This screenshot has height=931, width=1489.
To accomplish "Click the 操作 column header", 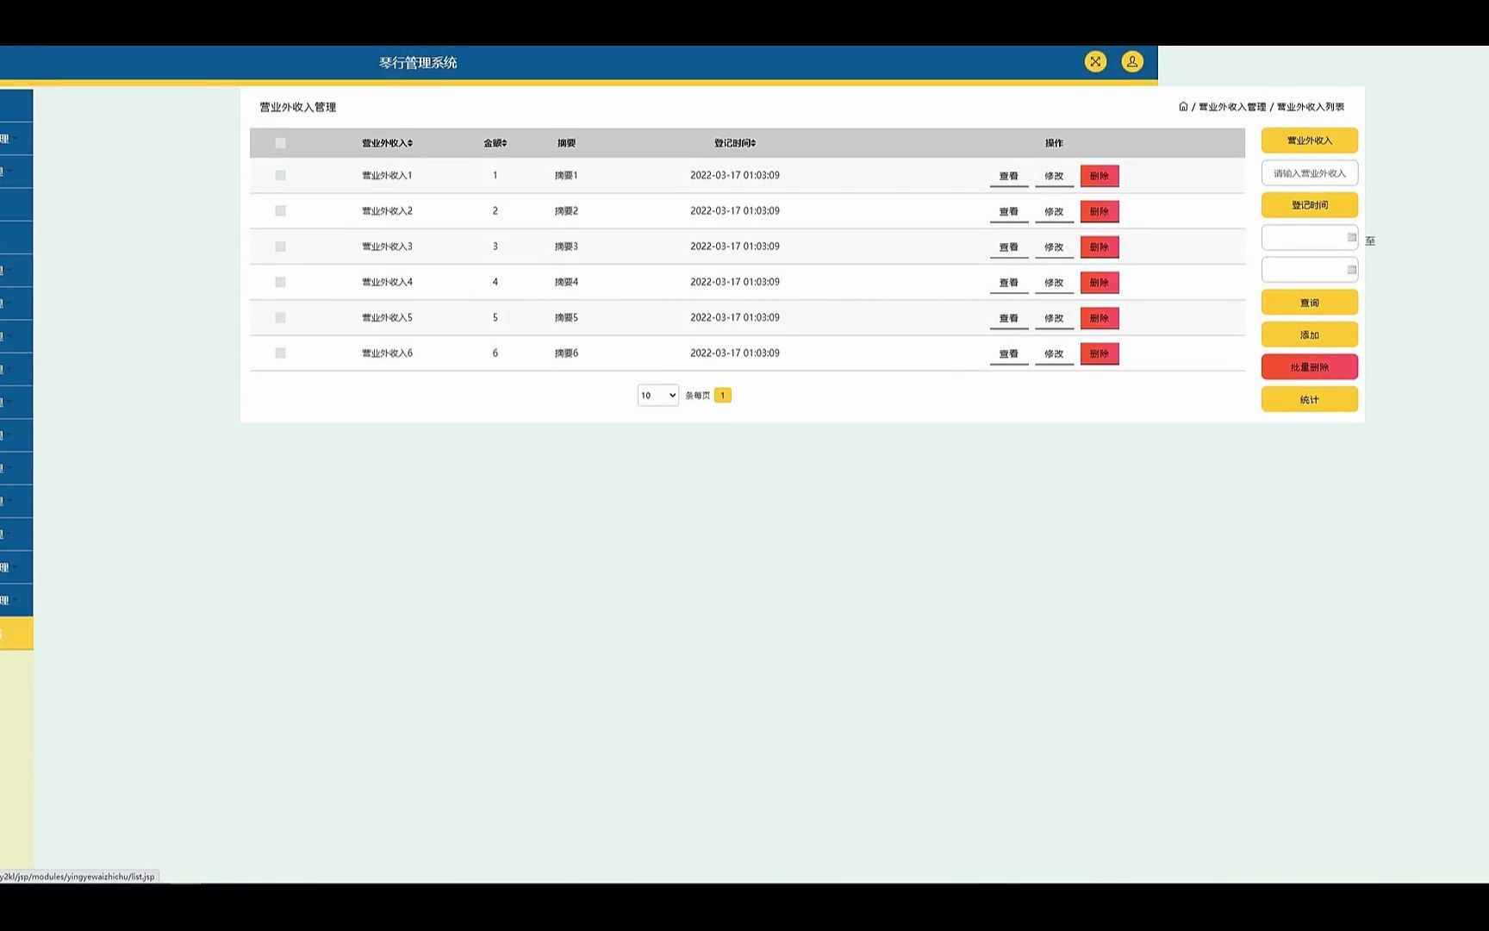I will (1054, 143).
